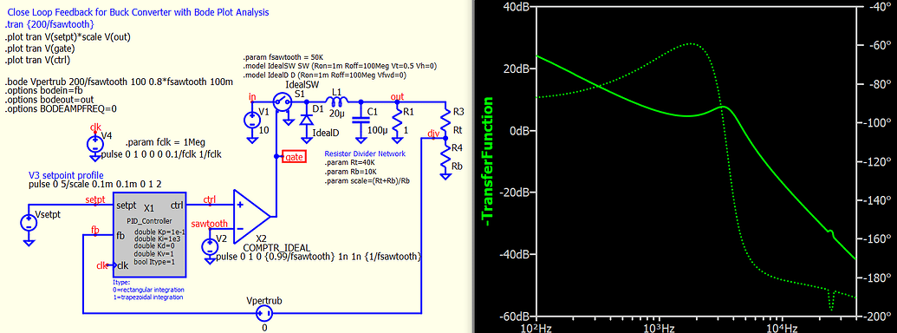Image resolution: width=897 pixels, height=333 pixels.
Task: Click the title Close Loop Feedback text
Action: (x=138, y=12)
